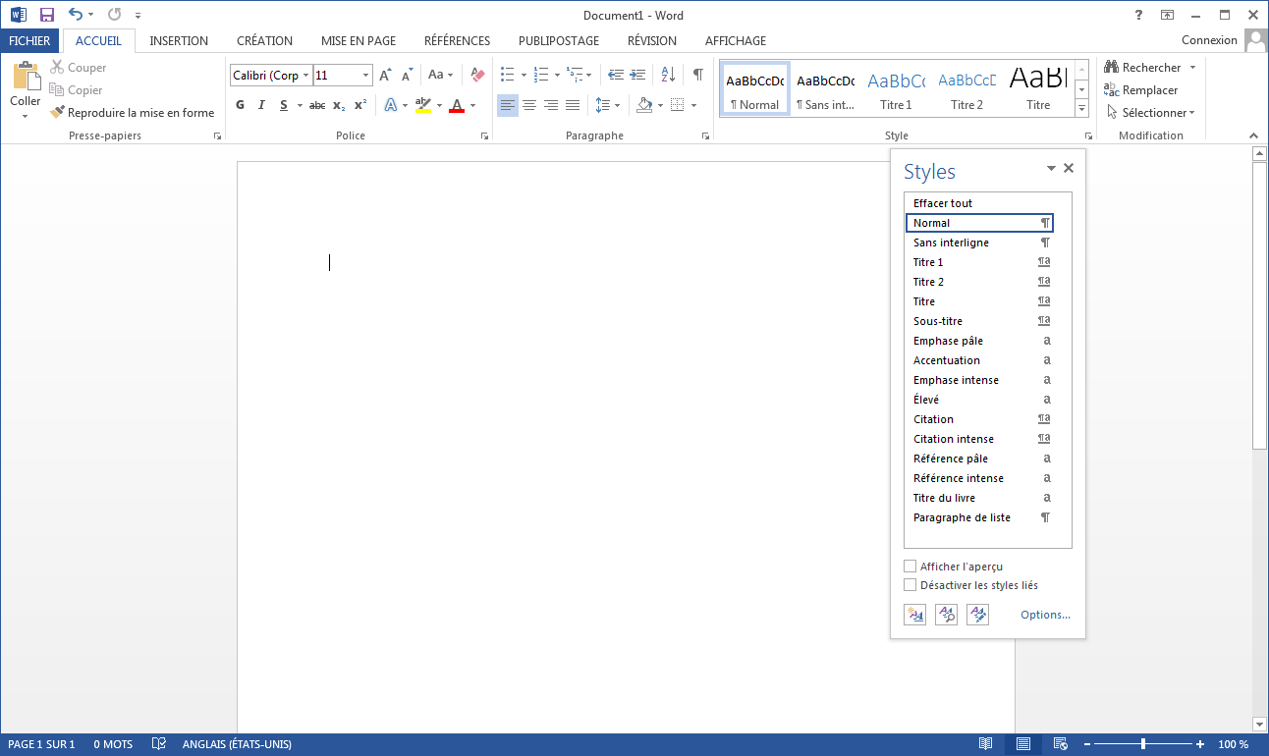The width and height of the screenshot is (1269, 756).
Task: Click the vertical document scrollbar
Action: pyautogui.click(x=1260, y=306)
